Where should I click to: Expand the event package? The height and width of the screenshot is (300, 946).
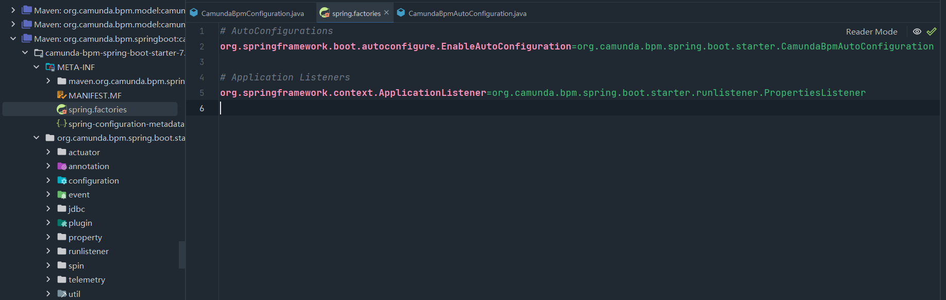coord(48,194)
